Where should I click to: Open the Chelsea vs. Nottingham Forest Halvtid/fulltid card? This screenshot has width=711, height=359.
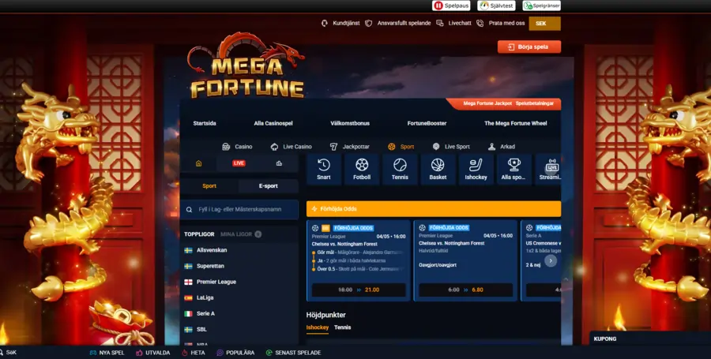click(465, 260)
